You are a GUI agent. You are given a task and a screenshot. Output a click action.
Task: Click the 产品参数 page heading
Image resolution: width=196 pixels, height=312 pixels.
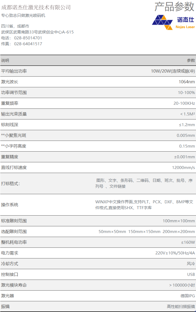pos(174,7)
